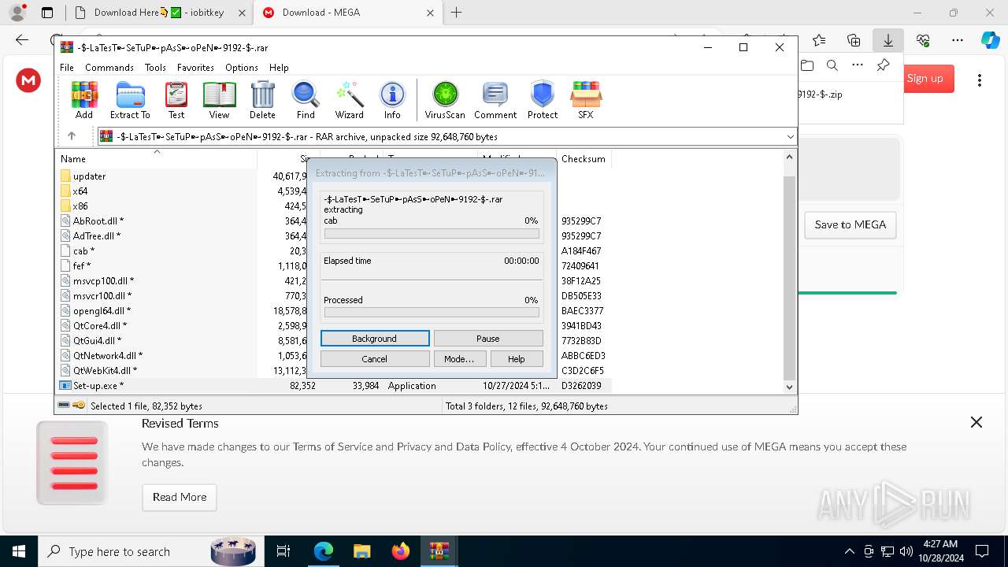Image resolution: width=1008 pixels, height=567 pixels.
Task: Click the Save to MEGA button
Action: click(850, 224)
